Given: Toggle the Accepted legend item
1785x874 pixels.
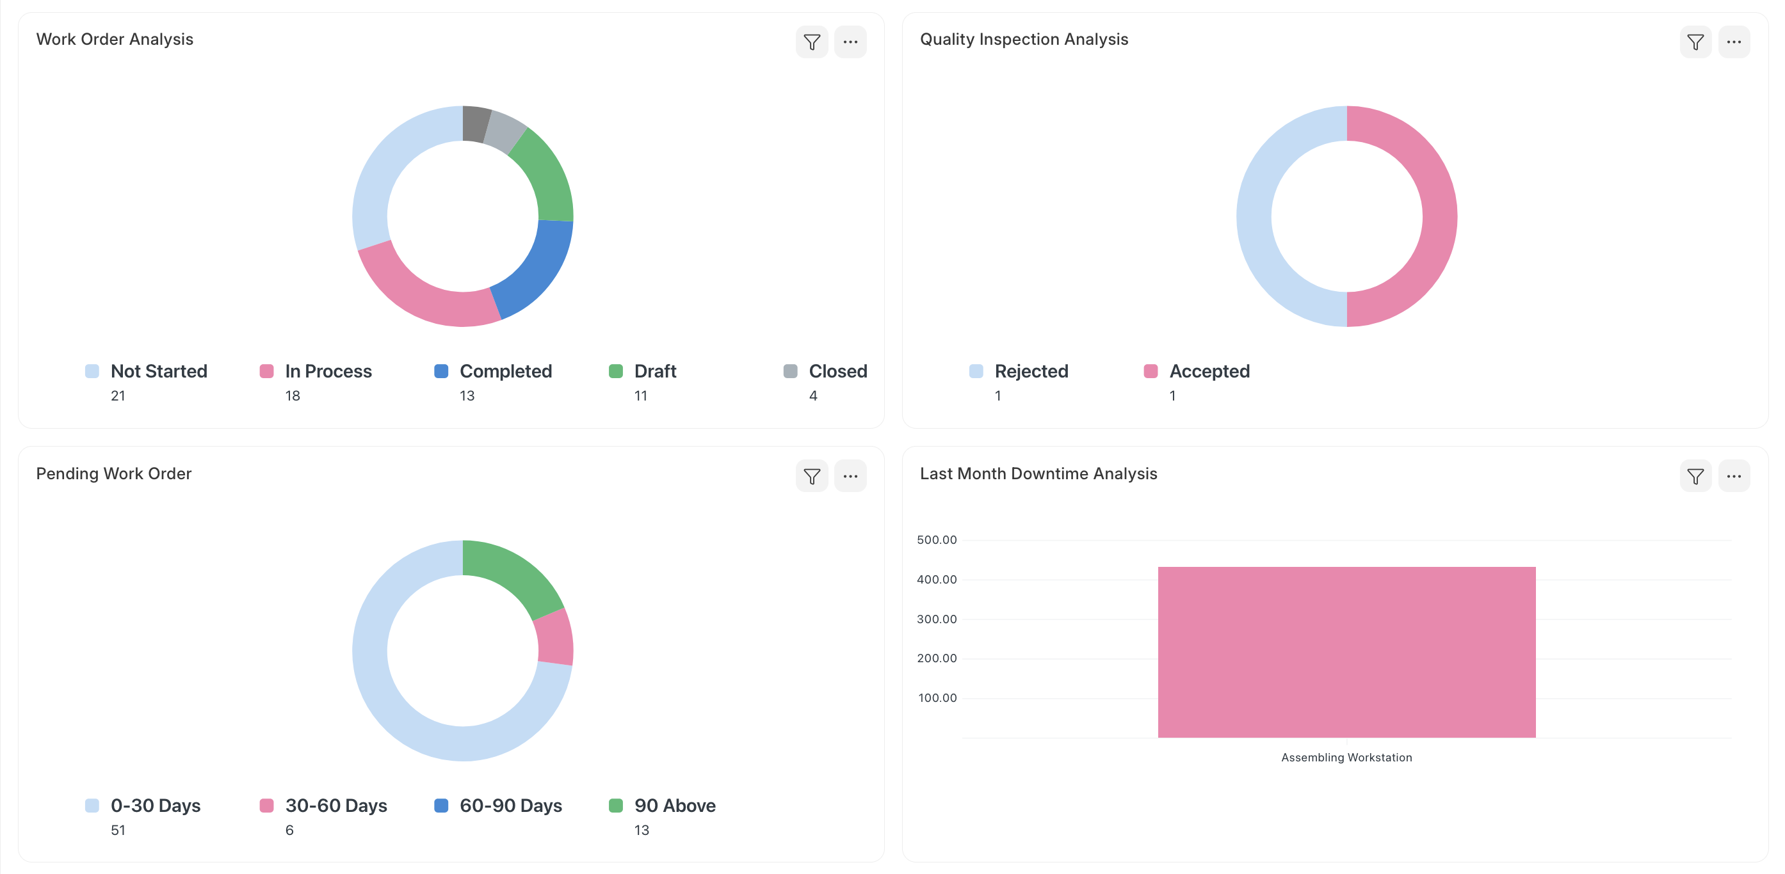Looking at the screenshot, I should pos(1209,371).
